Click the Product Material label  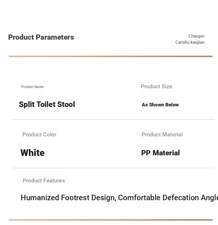[162, 134]
